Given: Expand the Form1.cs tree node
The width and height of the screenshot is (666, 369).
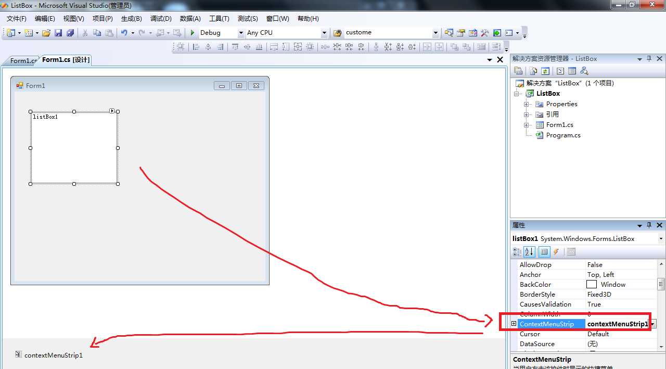Looking at the screenshot, I should tap(527, 125).
